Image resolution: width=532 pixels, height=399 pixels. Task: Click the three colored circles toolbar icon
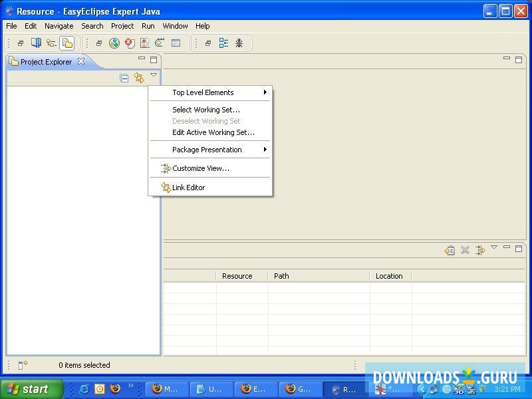114,43
